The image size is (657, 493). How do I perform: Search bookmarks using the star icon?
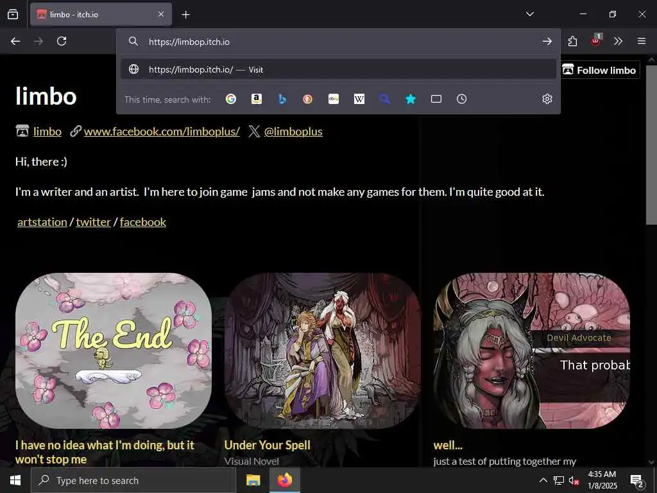(x=411, y=99)
